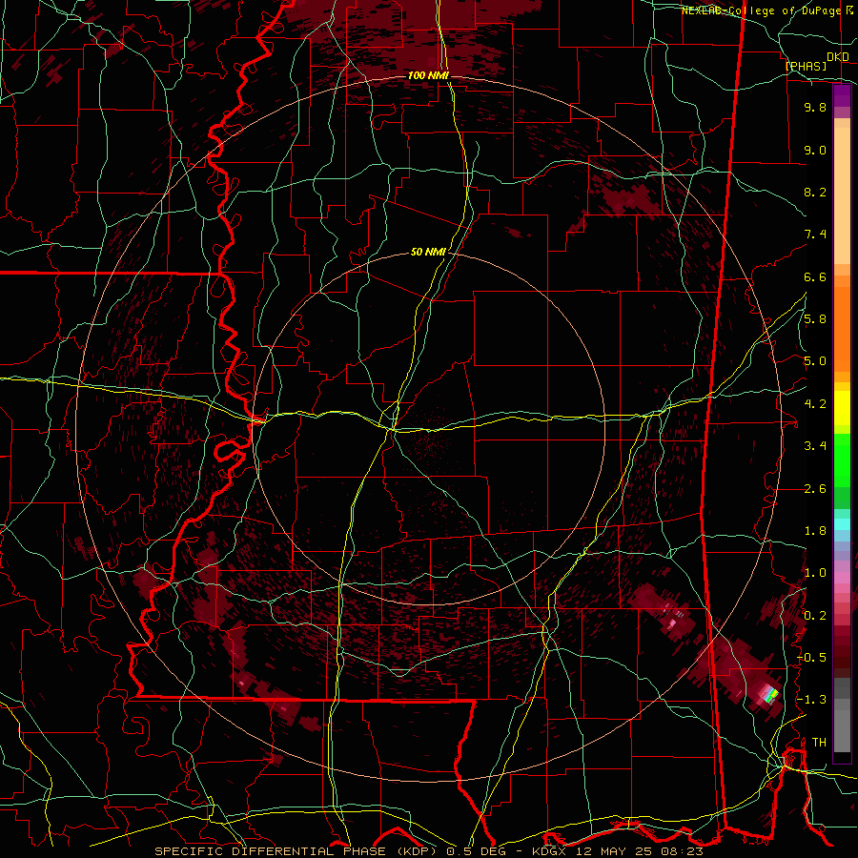Click the multicolored high-KDP core in the southeast
The image size is (858, 858).
coord(769,694)
